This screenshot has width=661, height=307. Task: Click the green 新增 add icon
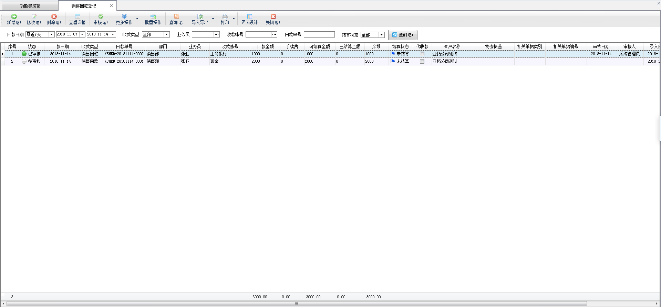[14, 17]
